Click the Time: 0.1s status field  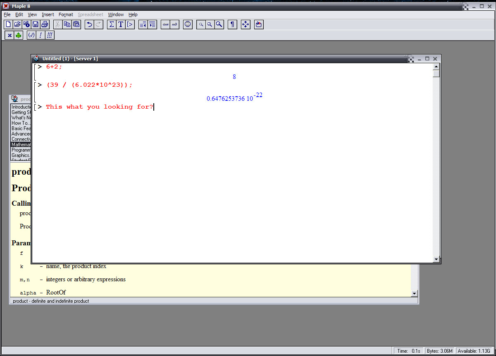coord(408,351)
